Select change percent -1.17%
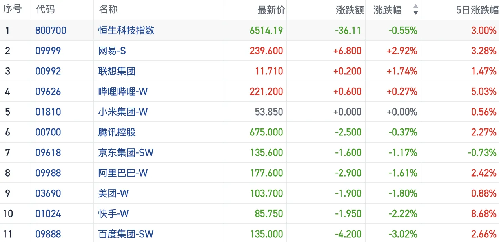This screenshot has width=499, height=242. tap(403, 153)
